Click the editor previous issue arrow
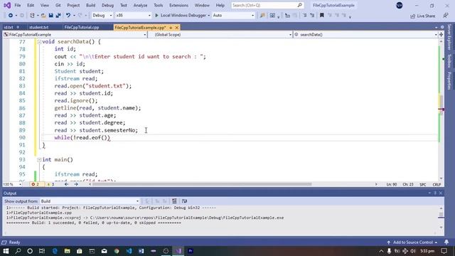Image resolution: width=455 pixels, height=256 pixels. [x=66, y=184]
